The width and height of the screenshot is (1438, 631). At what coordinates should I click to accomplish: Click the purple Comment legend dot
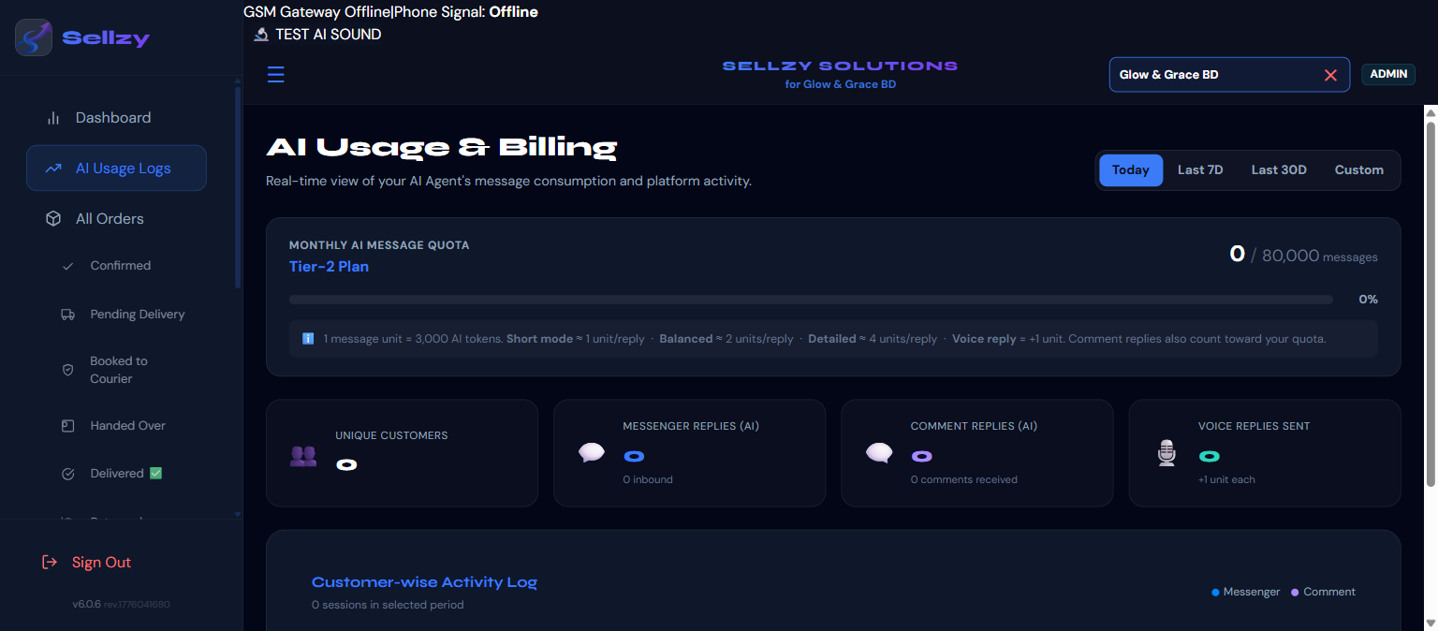click(x=1295, y=593)
